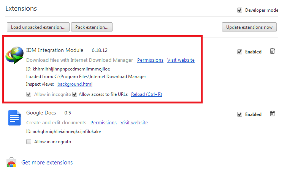Toggle Allow access to file URLs checkbox
The height and width of the screenshot is (180, 295).
pos(75,94)
